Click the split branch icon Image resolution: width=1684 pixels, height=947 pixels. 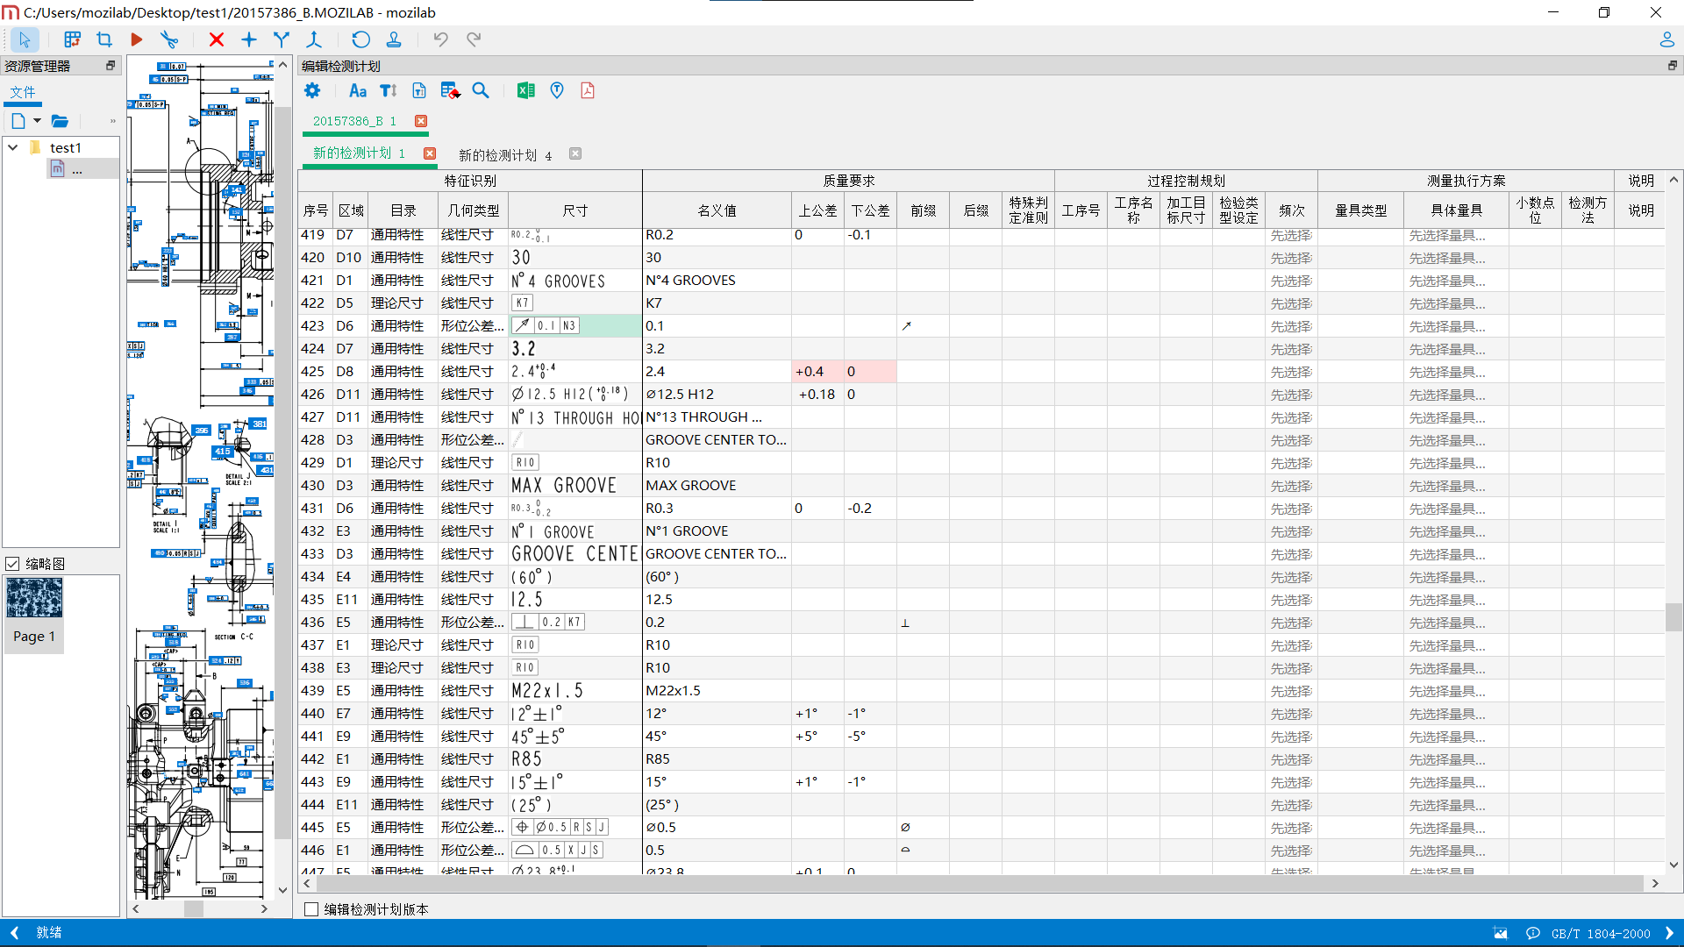(314, 39)
